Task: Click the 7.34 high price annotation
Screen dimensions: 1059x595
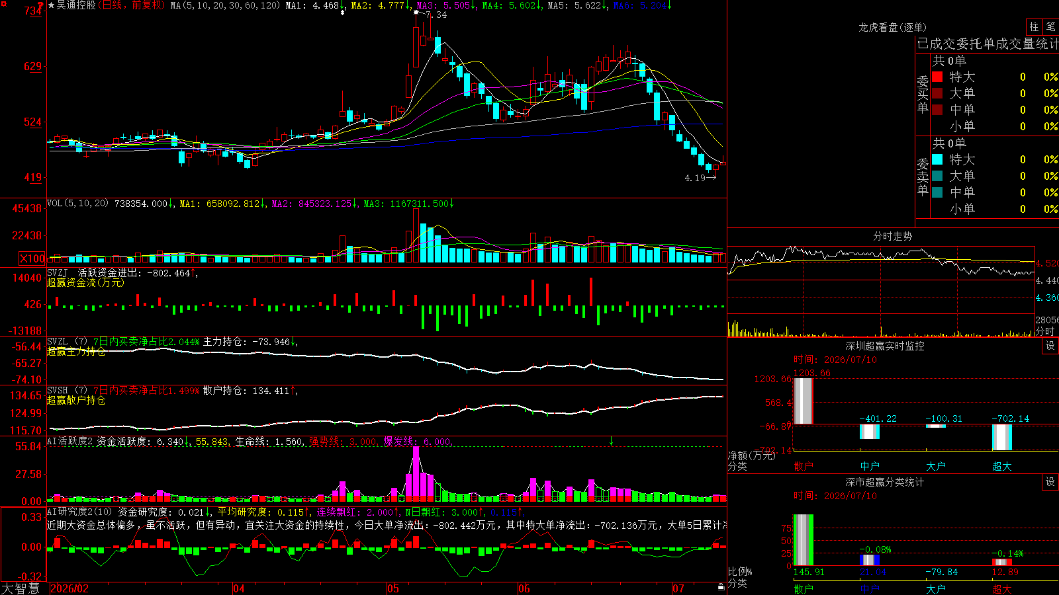Action: click(x=436, y=15)
